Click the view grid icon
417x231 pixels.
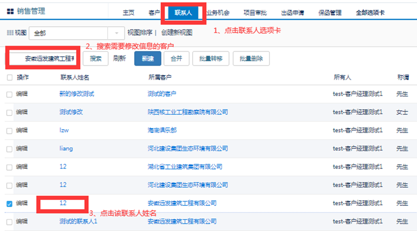point(10,33)
